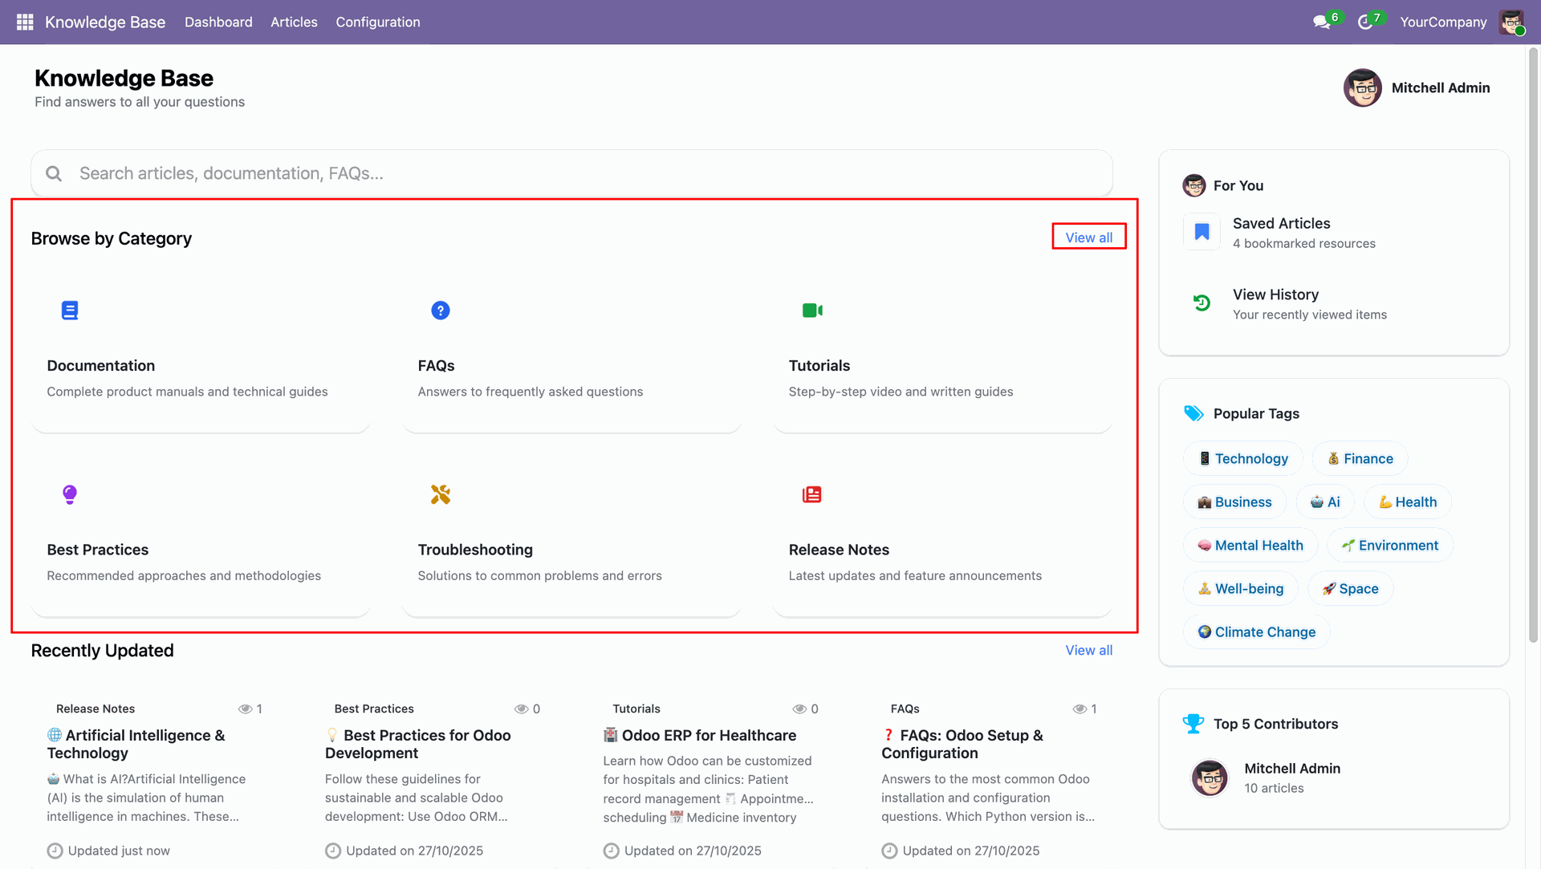Click the Release Notes newspaper icon
The image size is (1541, 869).
[811, 494]
